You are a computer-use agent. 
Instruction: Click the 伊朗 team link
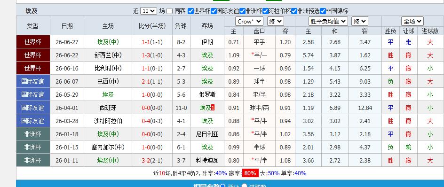[207, 42]
